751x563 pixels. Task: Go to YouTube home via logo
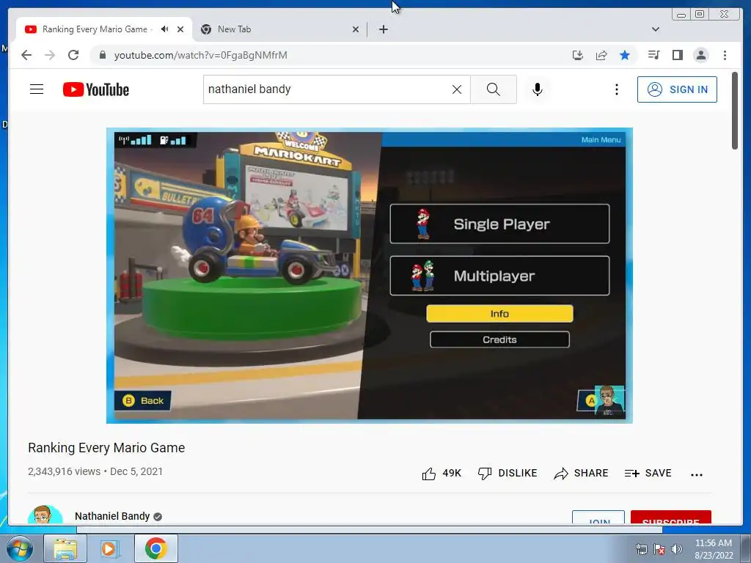point(96,89)
